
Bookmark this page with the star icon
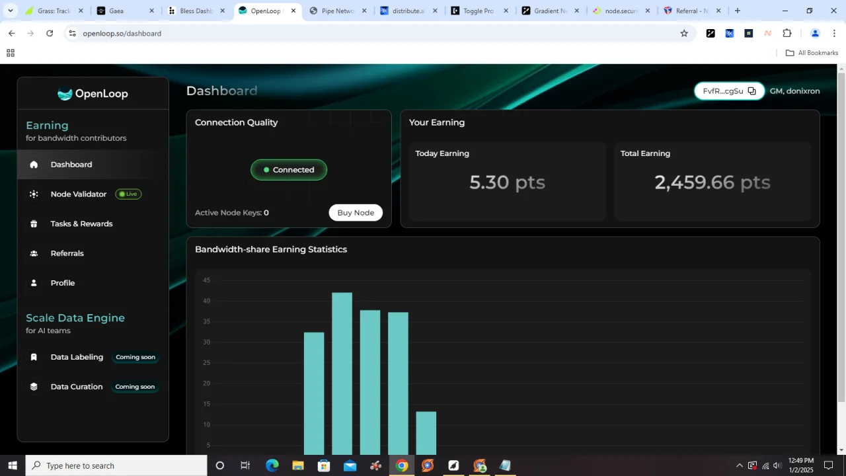click(x=684, y=34)
